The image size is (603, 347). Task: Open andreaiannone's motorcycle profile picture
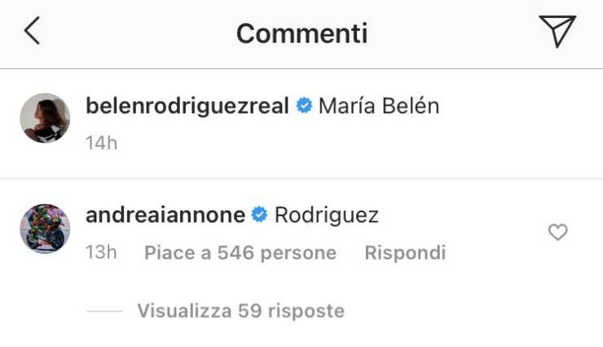click(x=45, y=228)
